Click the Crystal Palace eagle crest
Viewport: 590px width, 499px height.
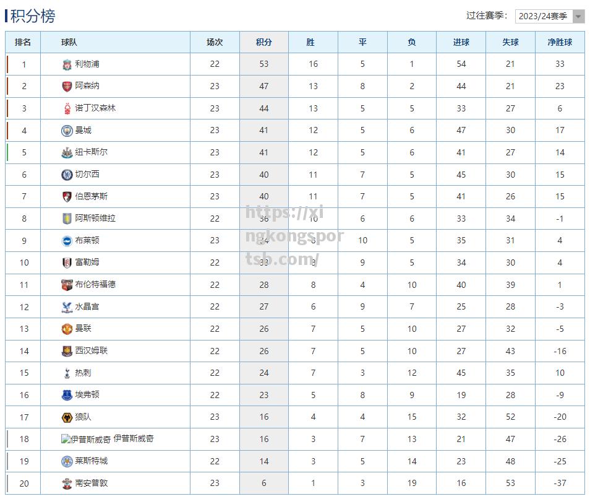click(x=67, y=307)
